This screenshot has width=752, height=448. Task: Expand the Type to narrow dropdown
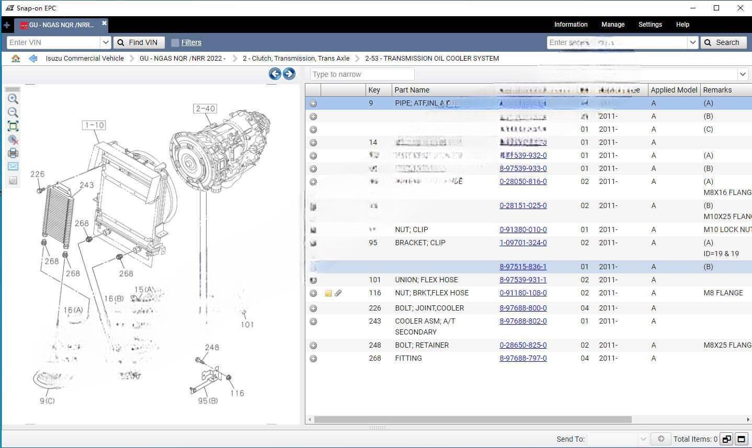point(743,74)
